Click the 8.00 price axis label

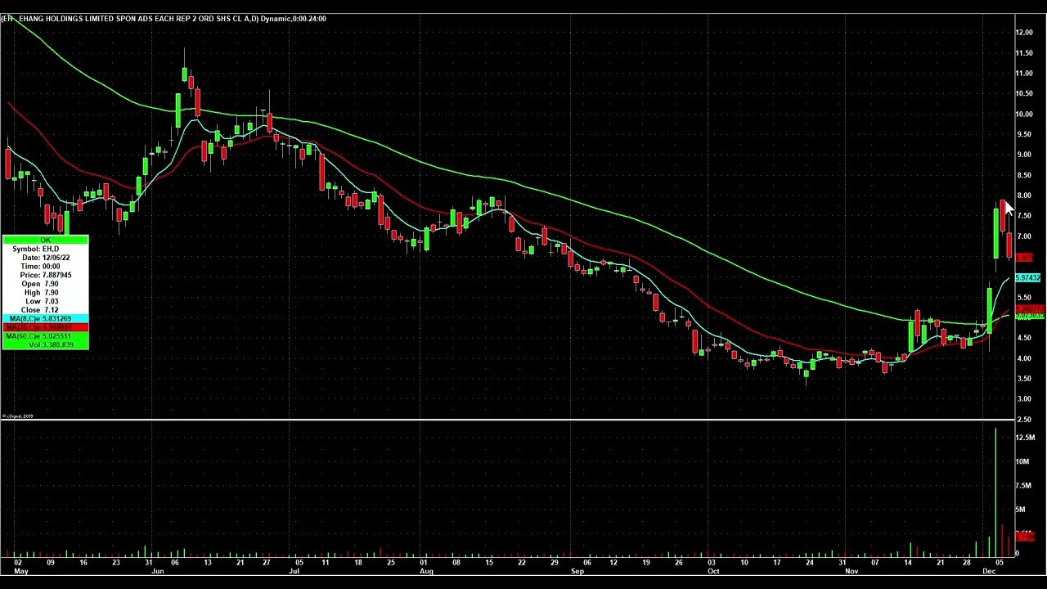[1023, 196]
